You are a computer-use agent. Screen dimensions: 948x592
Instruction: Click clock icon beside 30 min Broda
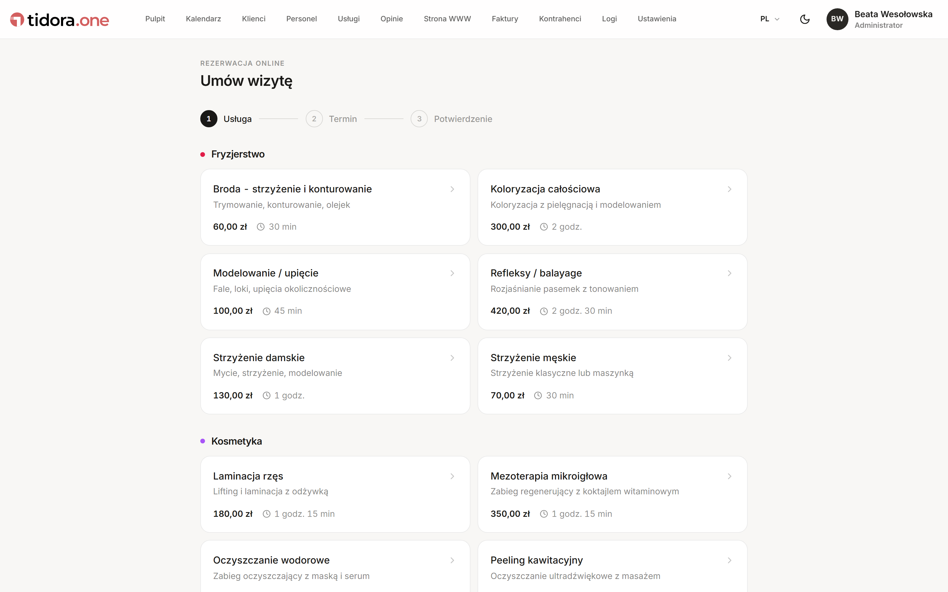click(260, 227)
